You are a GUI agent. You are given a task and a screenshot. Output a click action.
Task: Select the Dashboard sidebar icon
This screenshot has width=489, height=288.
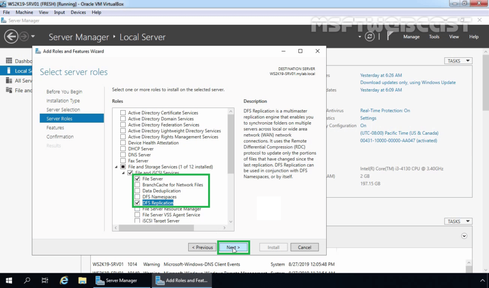[x=9, y=61]
